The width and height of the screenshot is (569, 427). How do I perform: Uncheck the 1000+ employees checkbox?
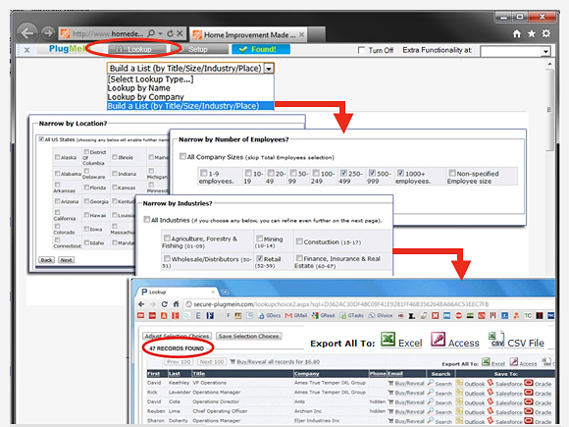(400, 173)
